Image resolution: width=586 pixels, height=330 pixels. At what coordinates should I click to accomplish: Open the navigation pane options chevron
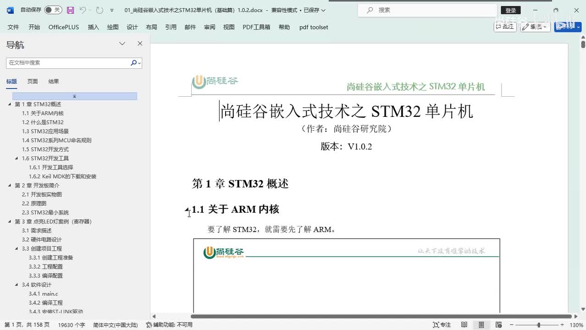click(x=122, y=44)
